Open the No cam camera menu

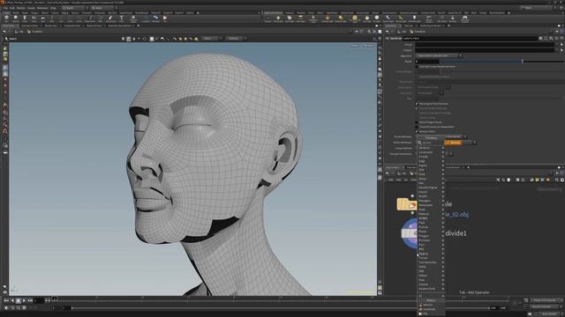[x=369, y=46]
